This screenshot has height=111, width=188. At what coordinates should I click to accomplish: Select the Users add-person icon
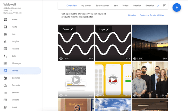(5, 107)
